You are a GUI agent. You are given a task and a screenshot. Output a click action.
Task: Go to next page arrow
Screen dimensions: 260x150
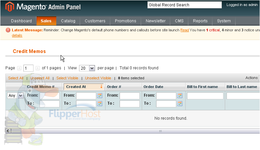click(x=38, y=68)
